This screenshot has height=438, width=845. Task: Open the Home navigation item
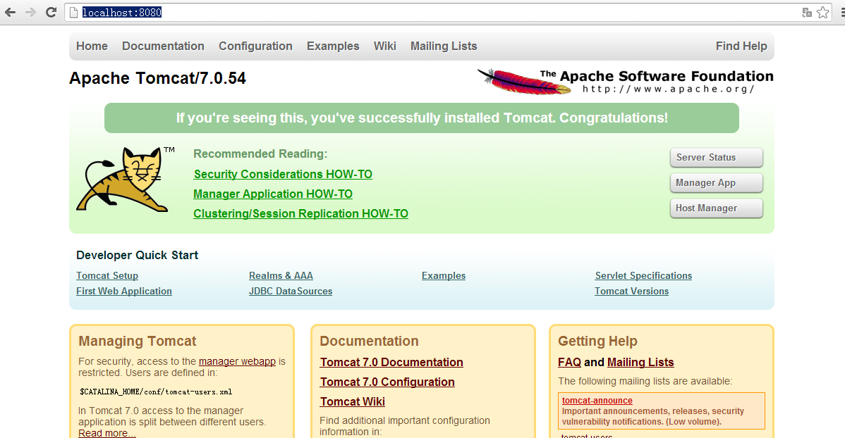[92, 46]
